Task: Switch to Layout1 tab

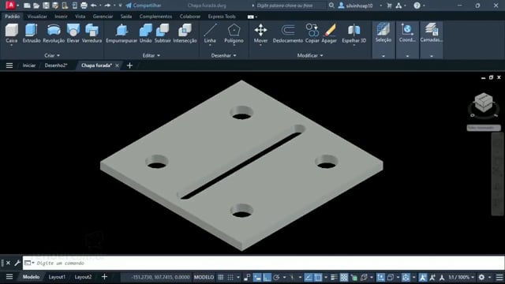Action: pos(57,277)
